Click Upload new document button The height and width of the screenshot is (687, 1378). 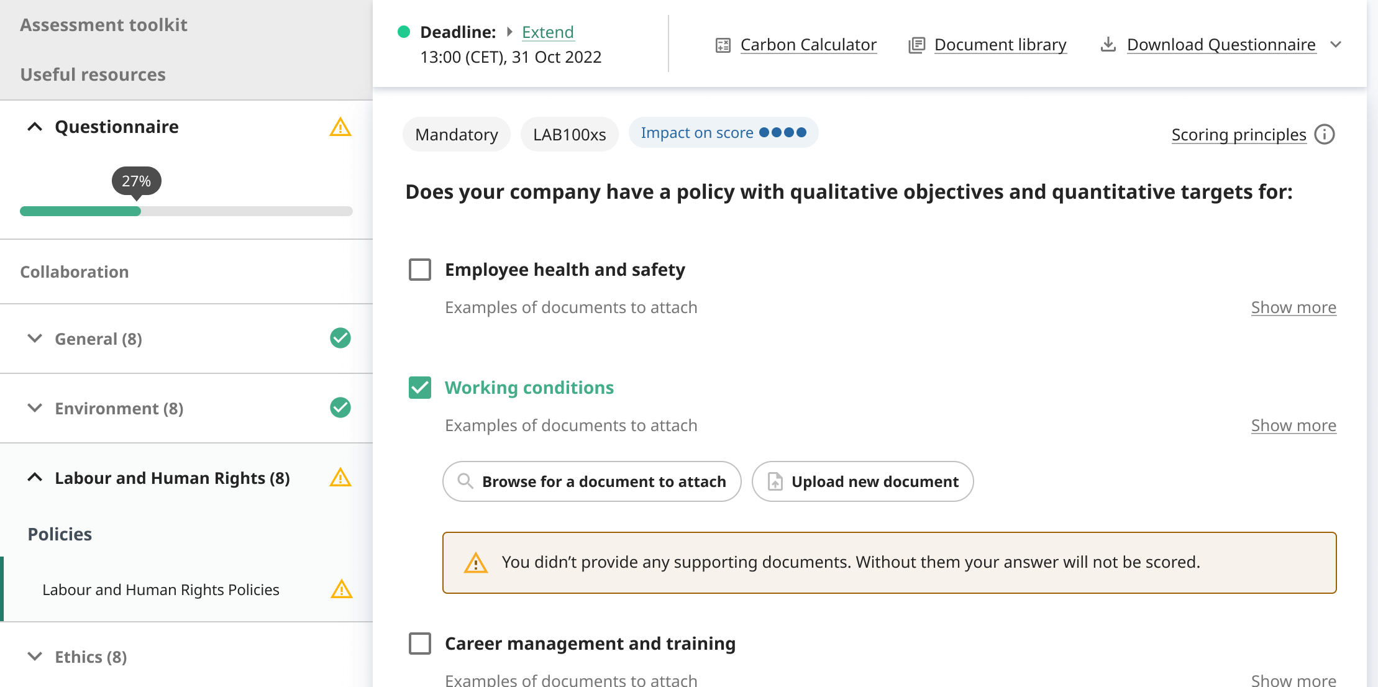(x=862, y=481)
